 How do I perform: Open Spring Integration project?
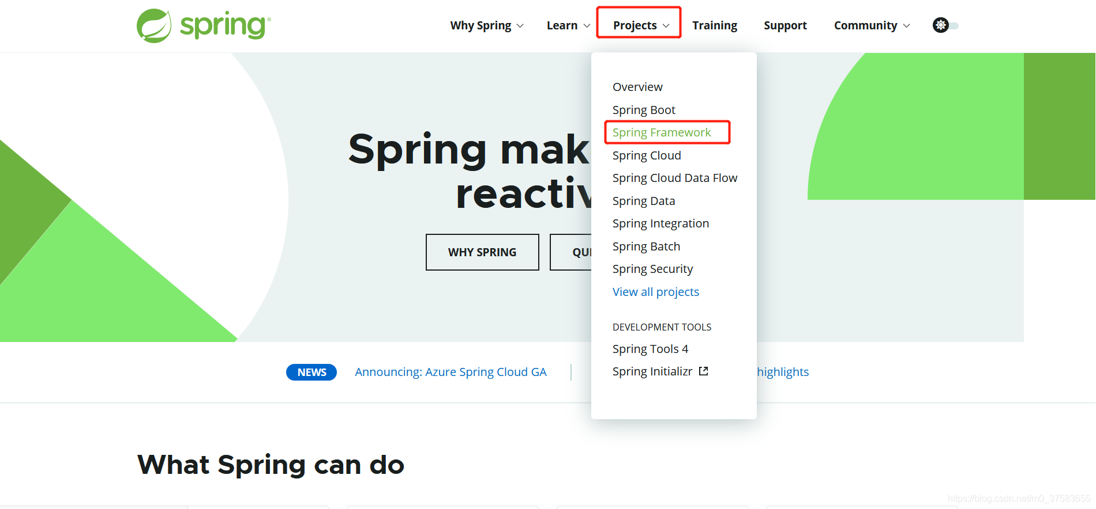tap(660, 223)
